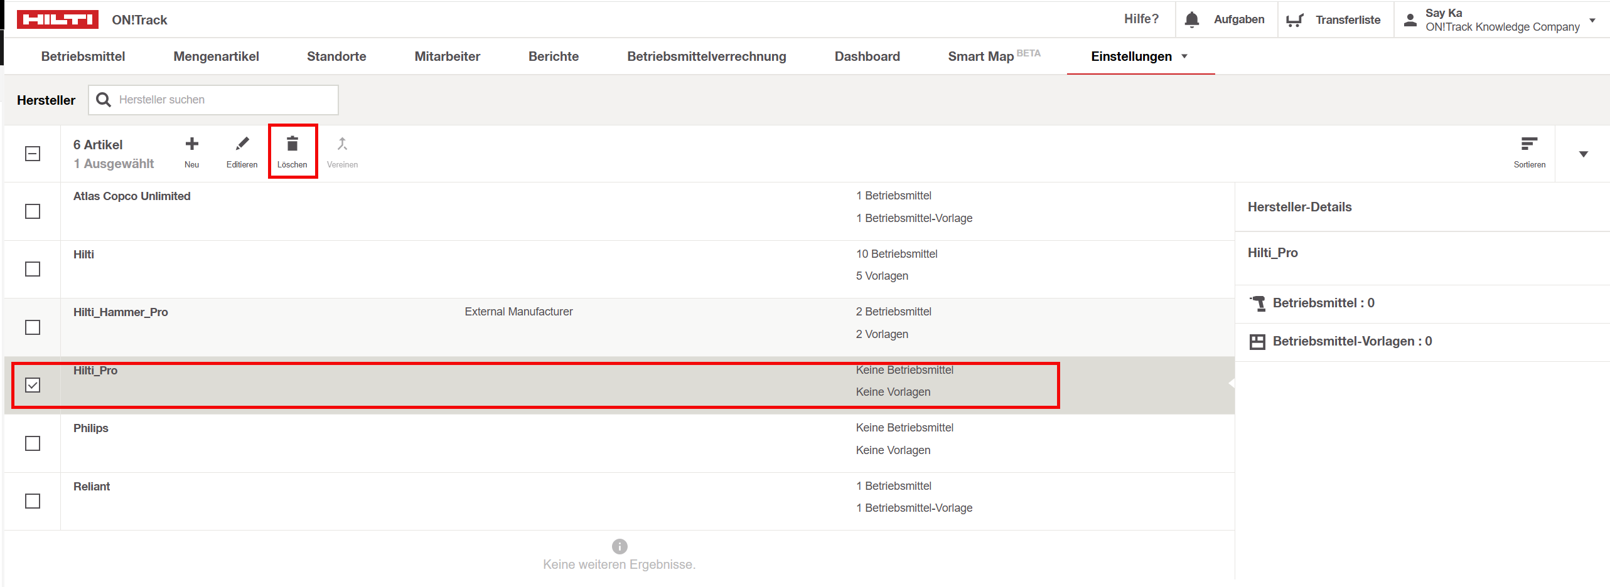The height and width of the screenshot is (587, 1610).
Task: Click the drill icon beside Betriebsmittel : 0
Action: coord(1257,304)
